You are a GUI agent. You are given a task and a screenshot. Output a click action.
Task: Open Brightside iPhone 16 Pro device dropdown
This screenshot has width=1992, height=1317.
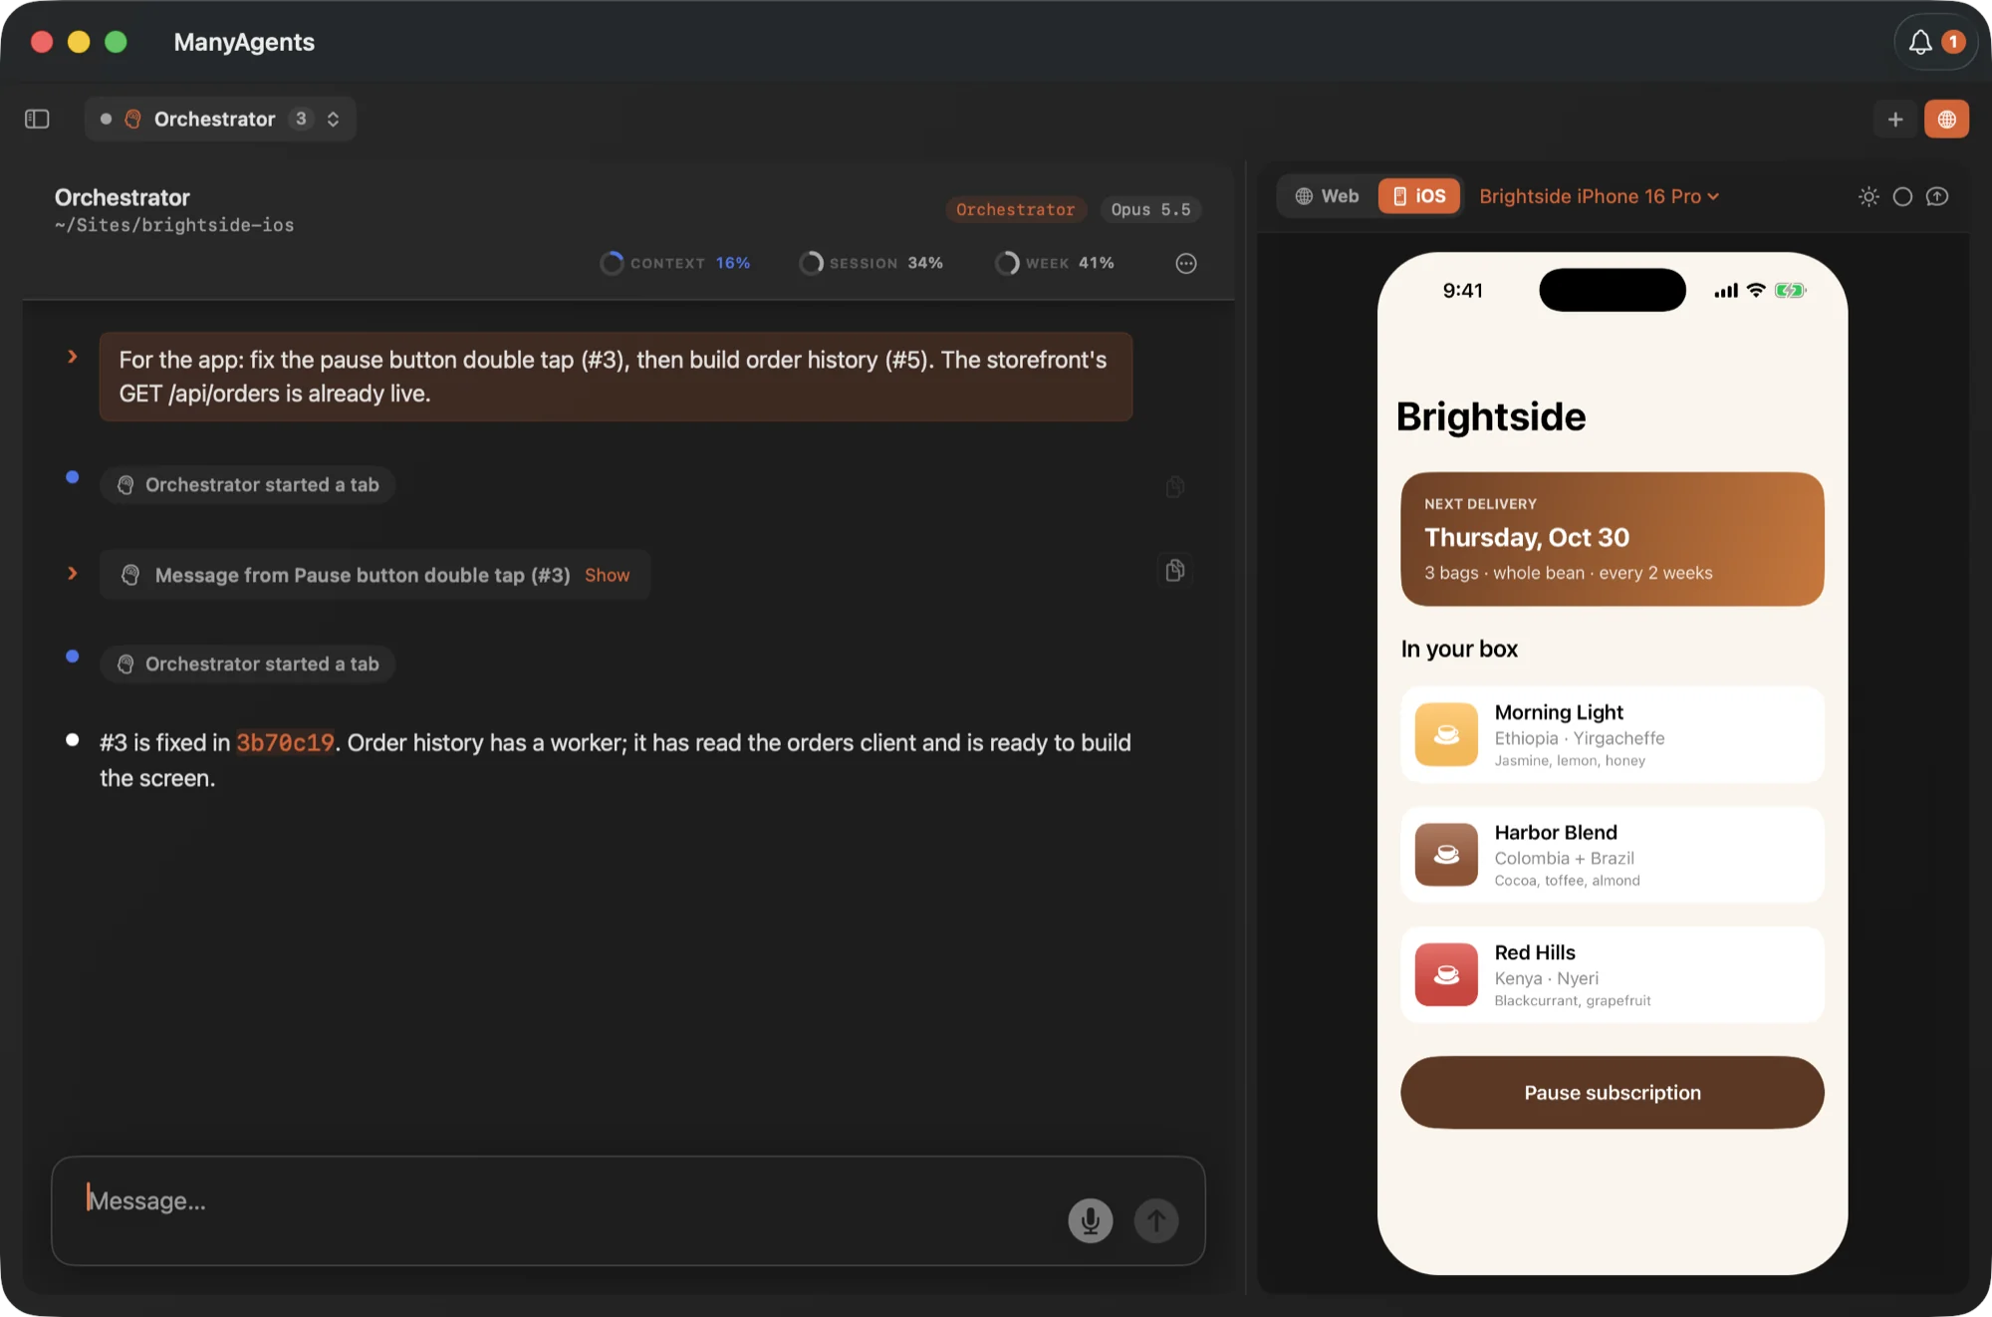tap(1599, 196)
